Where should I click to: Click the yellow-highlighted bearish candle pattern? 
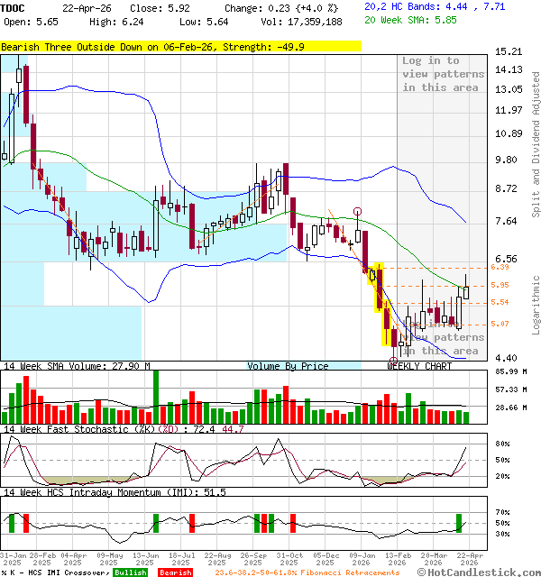[379, 298]
